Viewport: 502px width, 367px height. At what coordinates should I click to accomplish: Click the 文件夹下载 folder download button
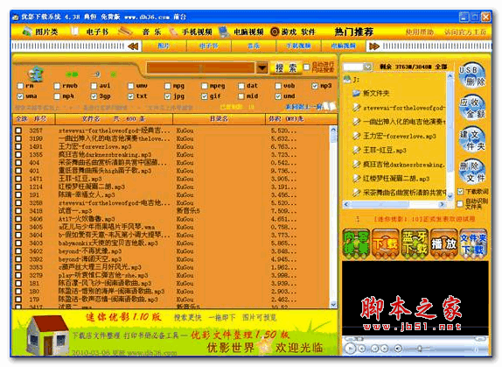(473, 243)
